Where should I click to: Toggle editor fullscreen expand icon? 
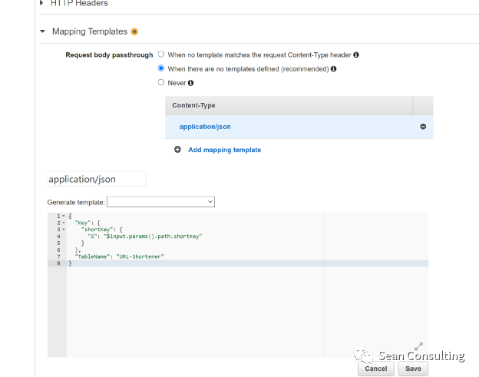coord(418,346)
